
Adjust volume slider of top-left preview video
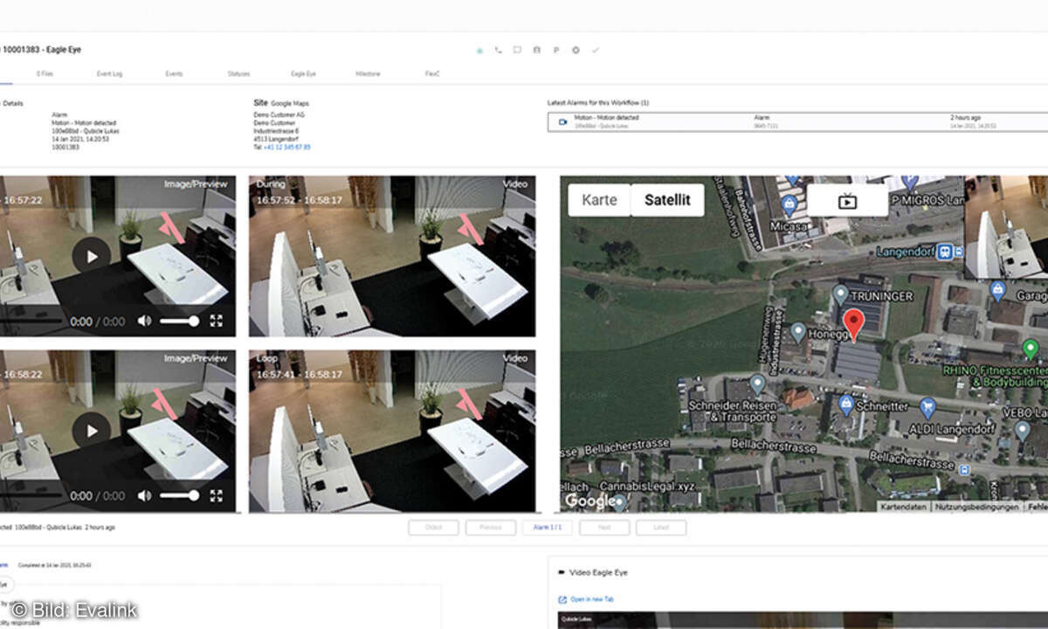click(179, 321)
